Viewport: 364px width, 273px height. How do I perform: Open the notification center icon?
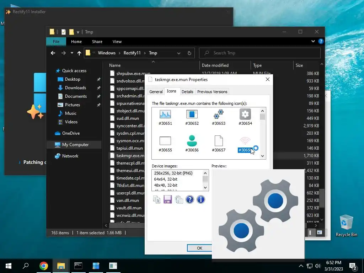coord(353,266)
